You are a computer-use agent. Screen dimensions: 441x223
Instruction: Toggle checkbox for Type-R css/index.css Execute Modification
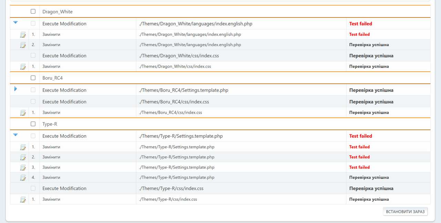tap(33, 188)
